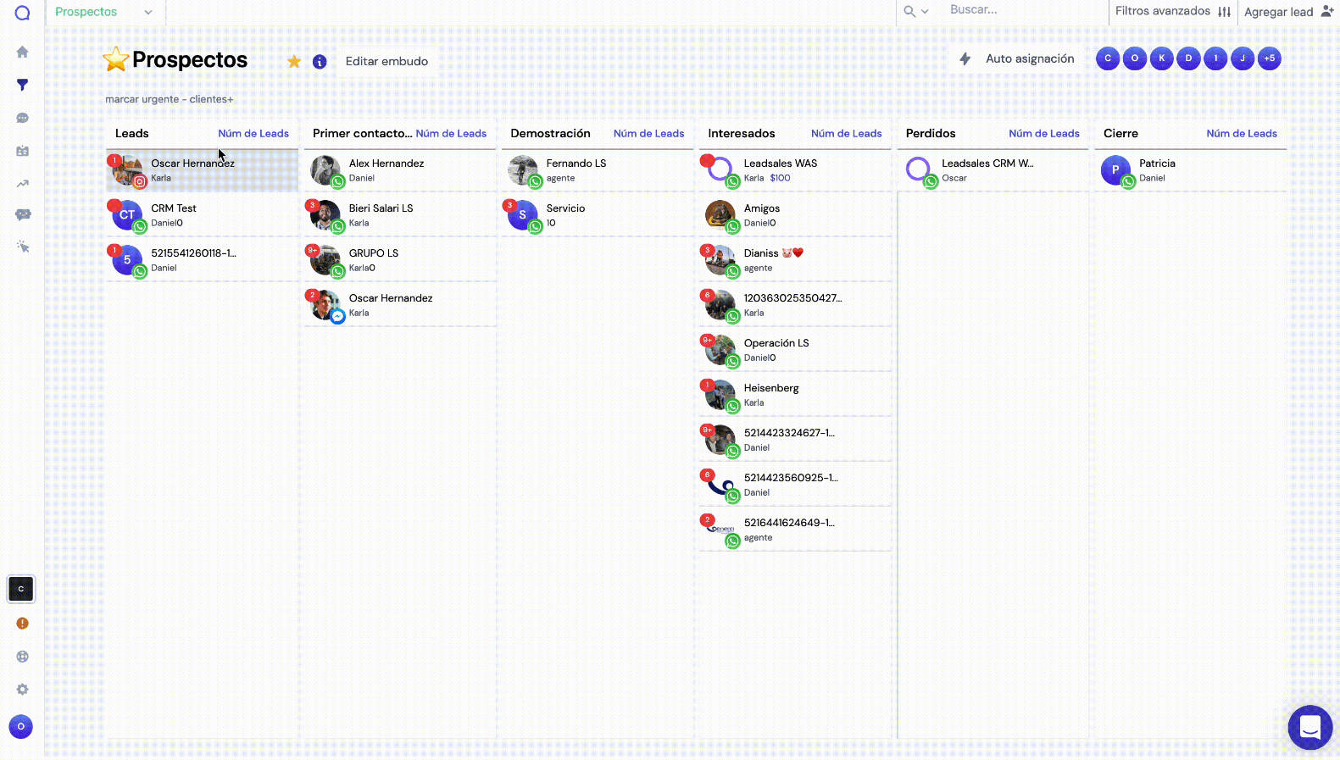
Task: Click Editar embudo button
Action: [386, 61]
